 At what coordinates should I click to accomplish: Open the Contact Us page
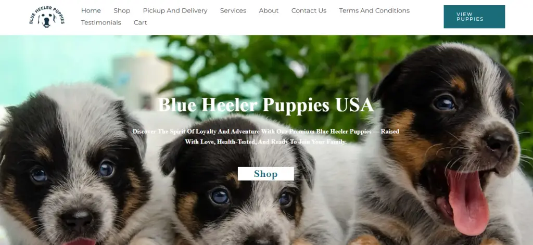[x=309, y=10]
